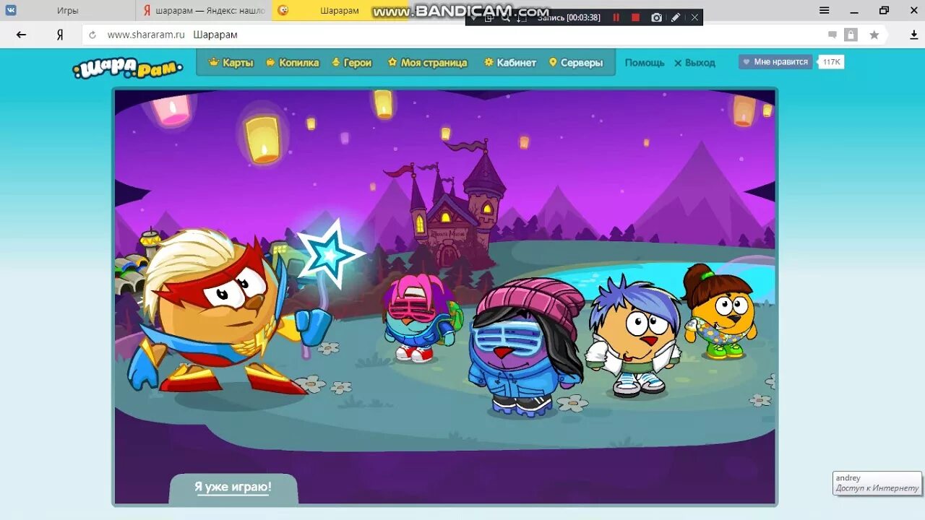Close the Bandicam recording bar

point(694,17)
